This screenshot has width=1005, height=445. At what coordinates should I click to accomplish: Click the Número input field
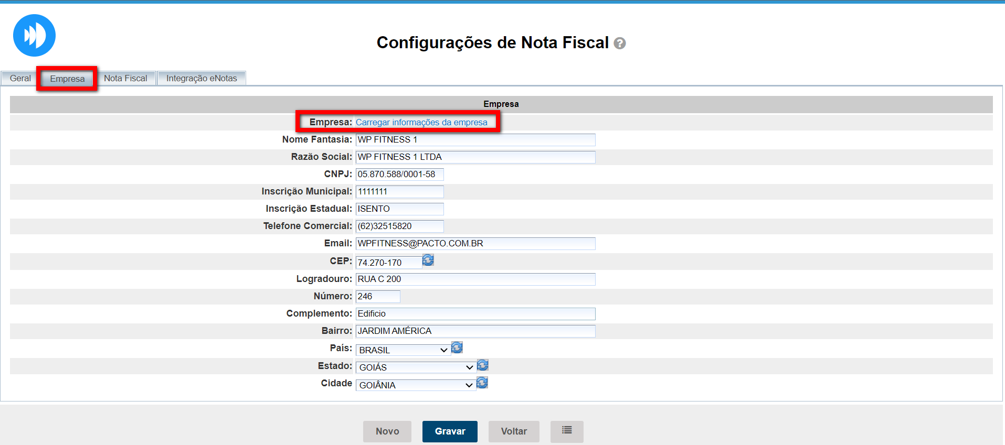[378, 297]
